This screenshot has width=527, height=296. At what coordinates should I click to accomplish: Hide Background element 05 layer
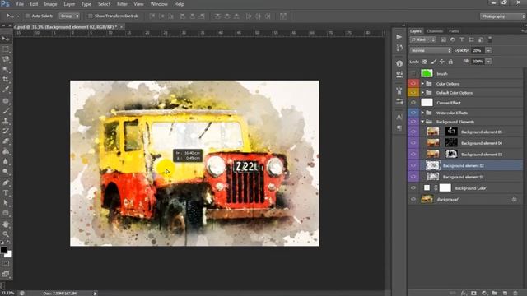413,132
